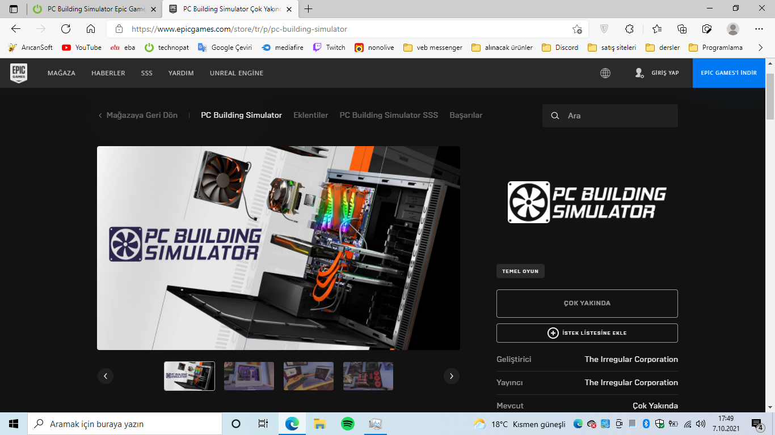Click the browser address bar URL
The height and width of the screenshot is (435, 775).
coord(239,29)
